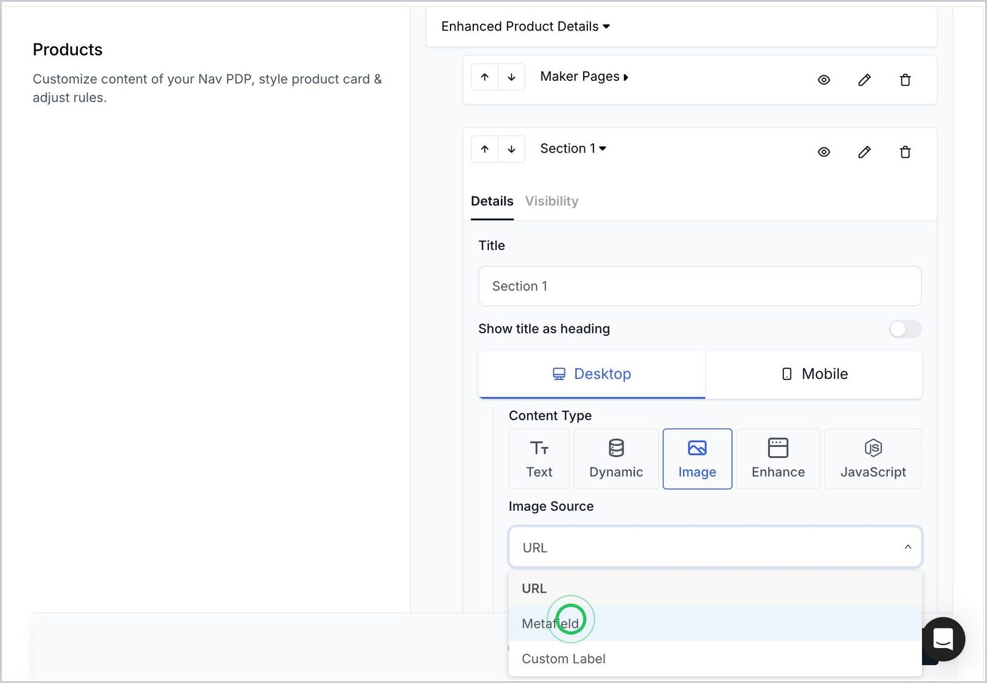Delete Section 1 with trash icon
The image size is (987, 683).
[905, 152]
